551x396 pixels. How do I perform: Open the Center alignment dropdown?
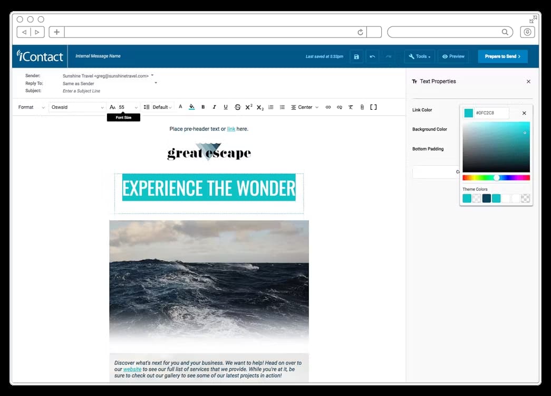pyautogui.click(x=308, y=107)
